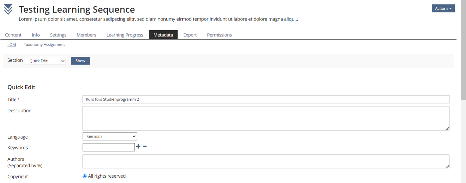466x183 pixels.
Task: Open the Export tab
Action: click(190, 35)
